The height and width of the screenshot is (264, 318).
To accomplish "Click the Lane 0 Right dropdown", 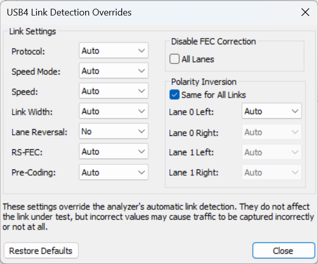I will pos(272,132).
